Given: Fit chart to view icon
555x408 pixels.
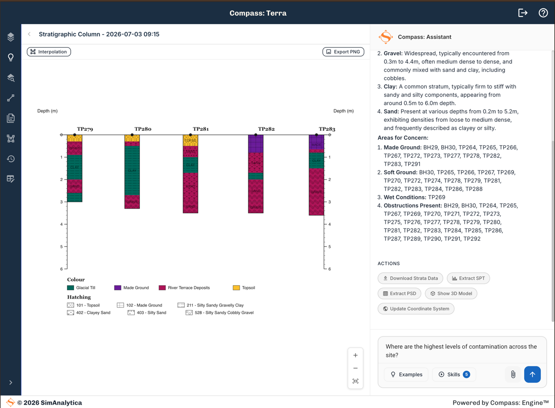Looking at the screenshot, I should click(356, 381).
